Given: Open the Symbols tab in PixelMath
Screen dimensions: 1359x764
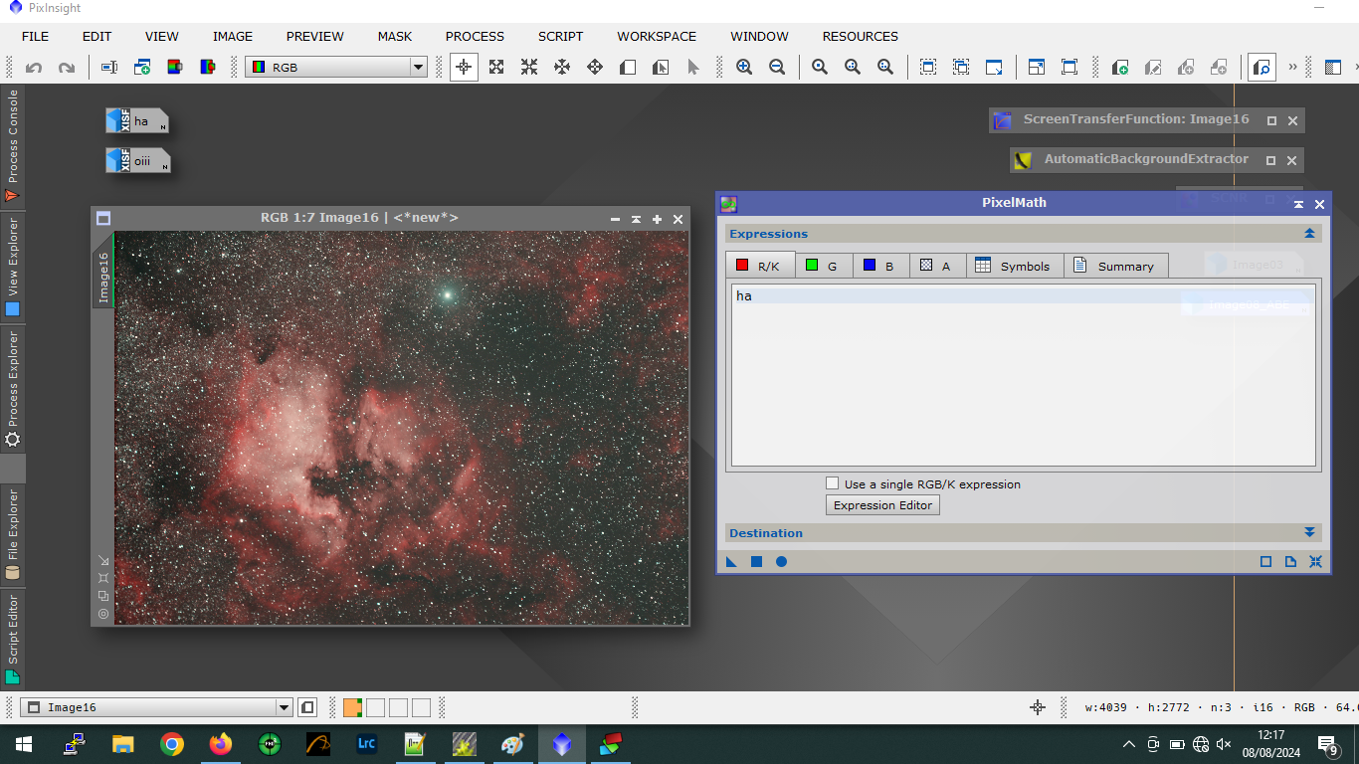Looking at the screenshot, I should point(1014,266).
